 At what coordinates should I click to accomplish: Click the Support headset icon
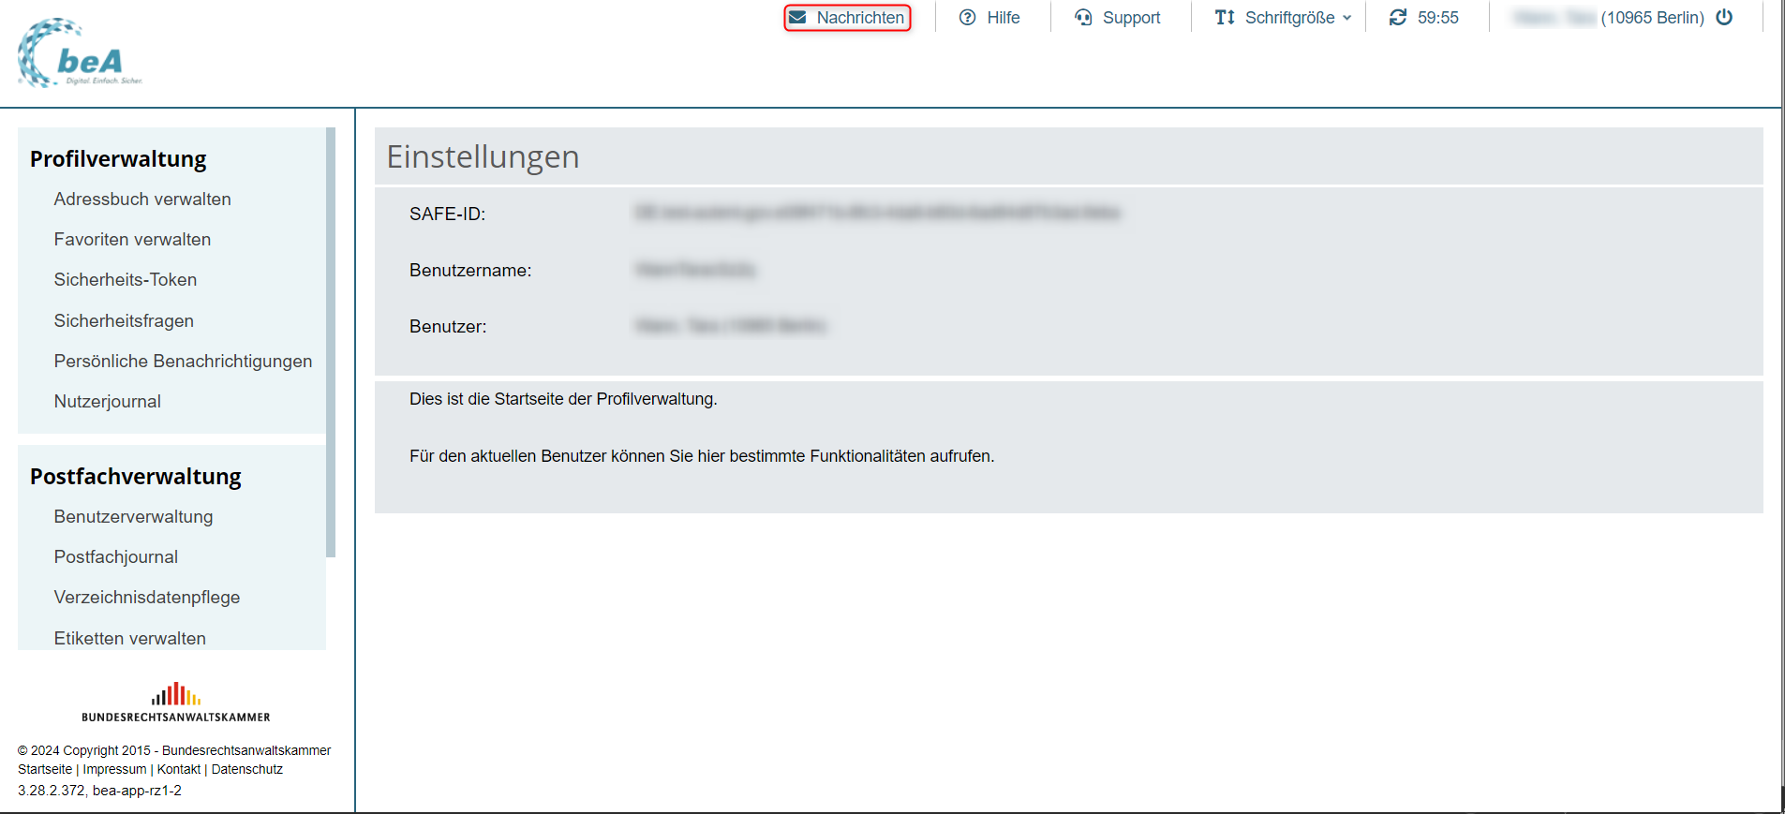click(x=1083, y=18)
